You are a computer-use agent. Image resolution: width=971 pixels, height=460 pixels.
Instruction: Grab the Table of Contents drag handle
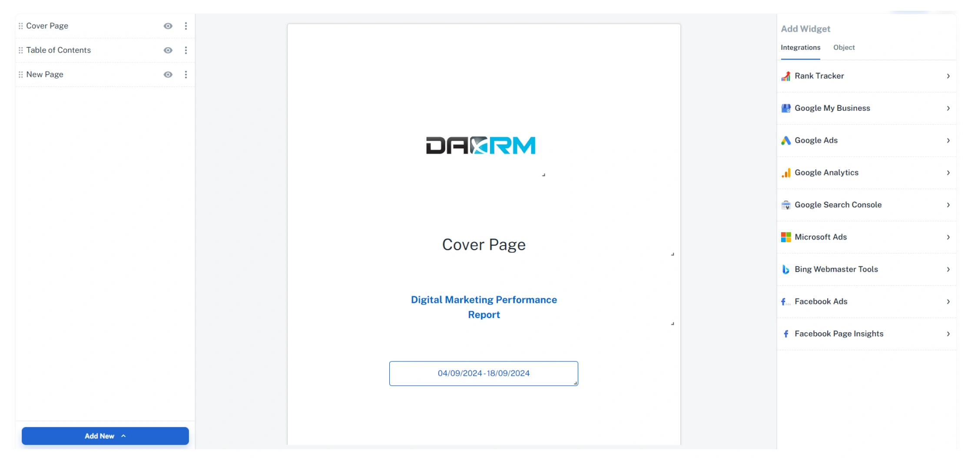tap(20, 50)
